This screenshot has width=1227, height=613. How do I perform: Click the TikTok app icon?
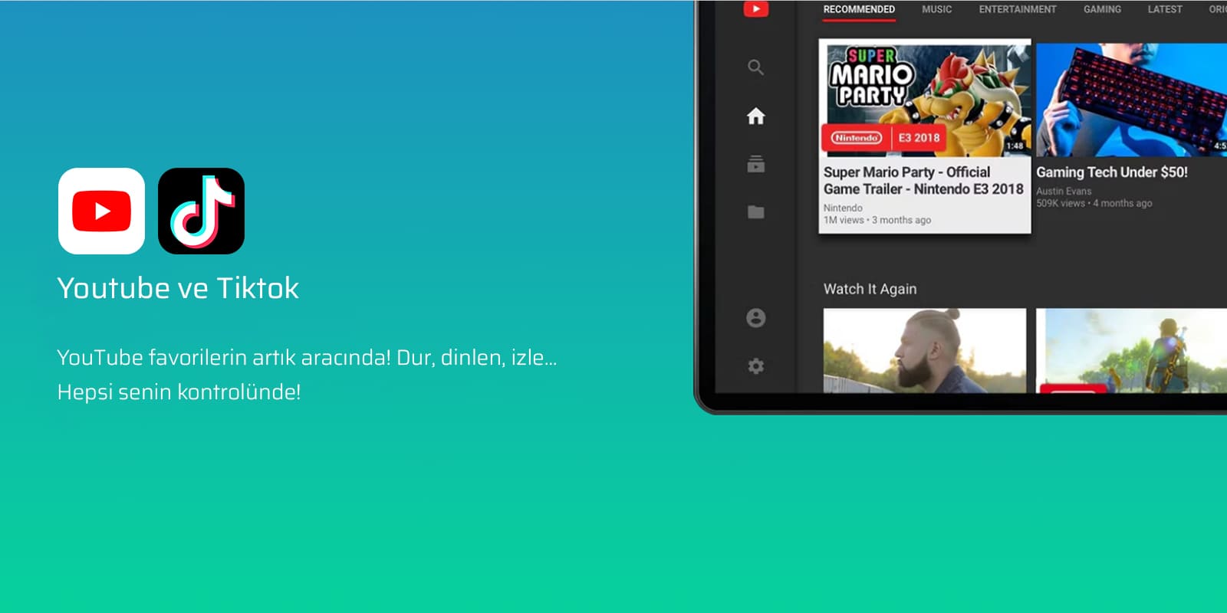point(201,211)
